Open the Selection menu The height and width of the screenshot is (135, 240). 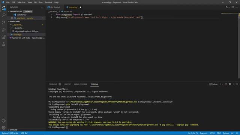click(21, 2)
